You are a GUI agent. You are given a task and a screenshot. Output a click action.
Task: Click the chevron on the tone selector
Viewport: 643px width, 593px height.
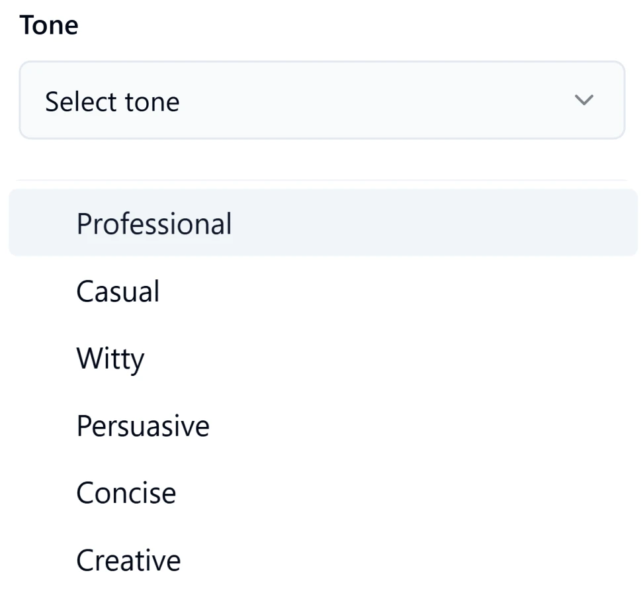click(583, 100)
